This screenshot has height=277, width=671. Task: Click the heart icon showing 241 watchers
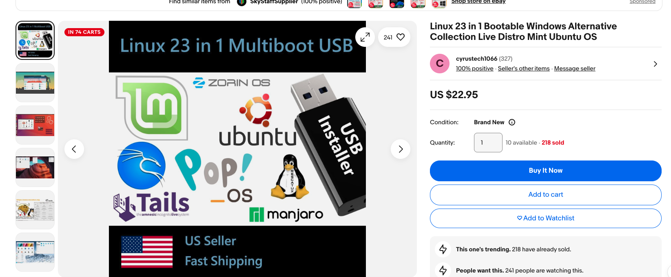click(394, 37)
